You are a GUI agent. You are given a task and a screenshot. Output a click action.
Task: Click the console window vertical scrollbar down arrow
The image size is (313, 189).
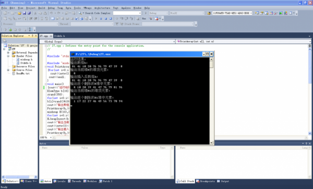point(211,143)
